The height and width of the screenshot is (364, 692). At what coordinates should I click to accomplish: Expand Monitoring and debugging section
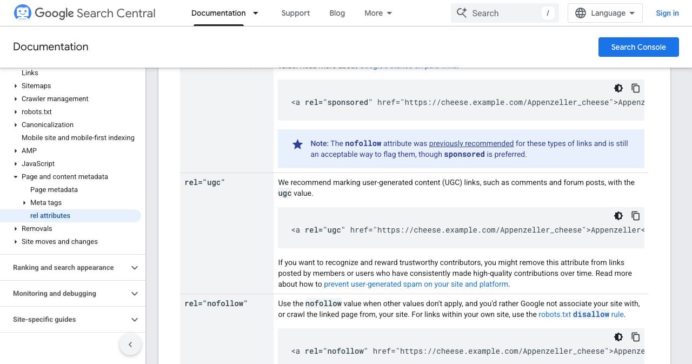click(72, 293)
